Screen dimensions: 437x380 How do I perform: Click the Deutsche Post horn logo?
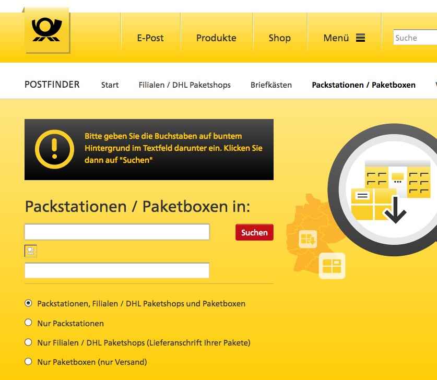tap(47, 30)
